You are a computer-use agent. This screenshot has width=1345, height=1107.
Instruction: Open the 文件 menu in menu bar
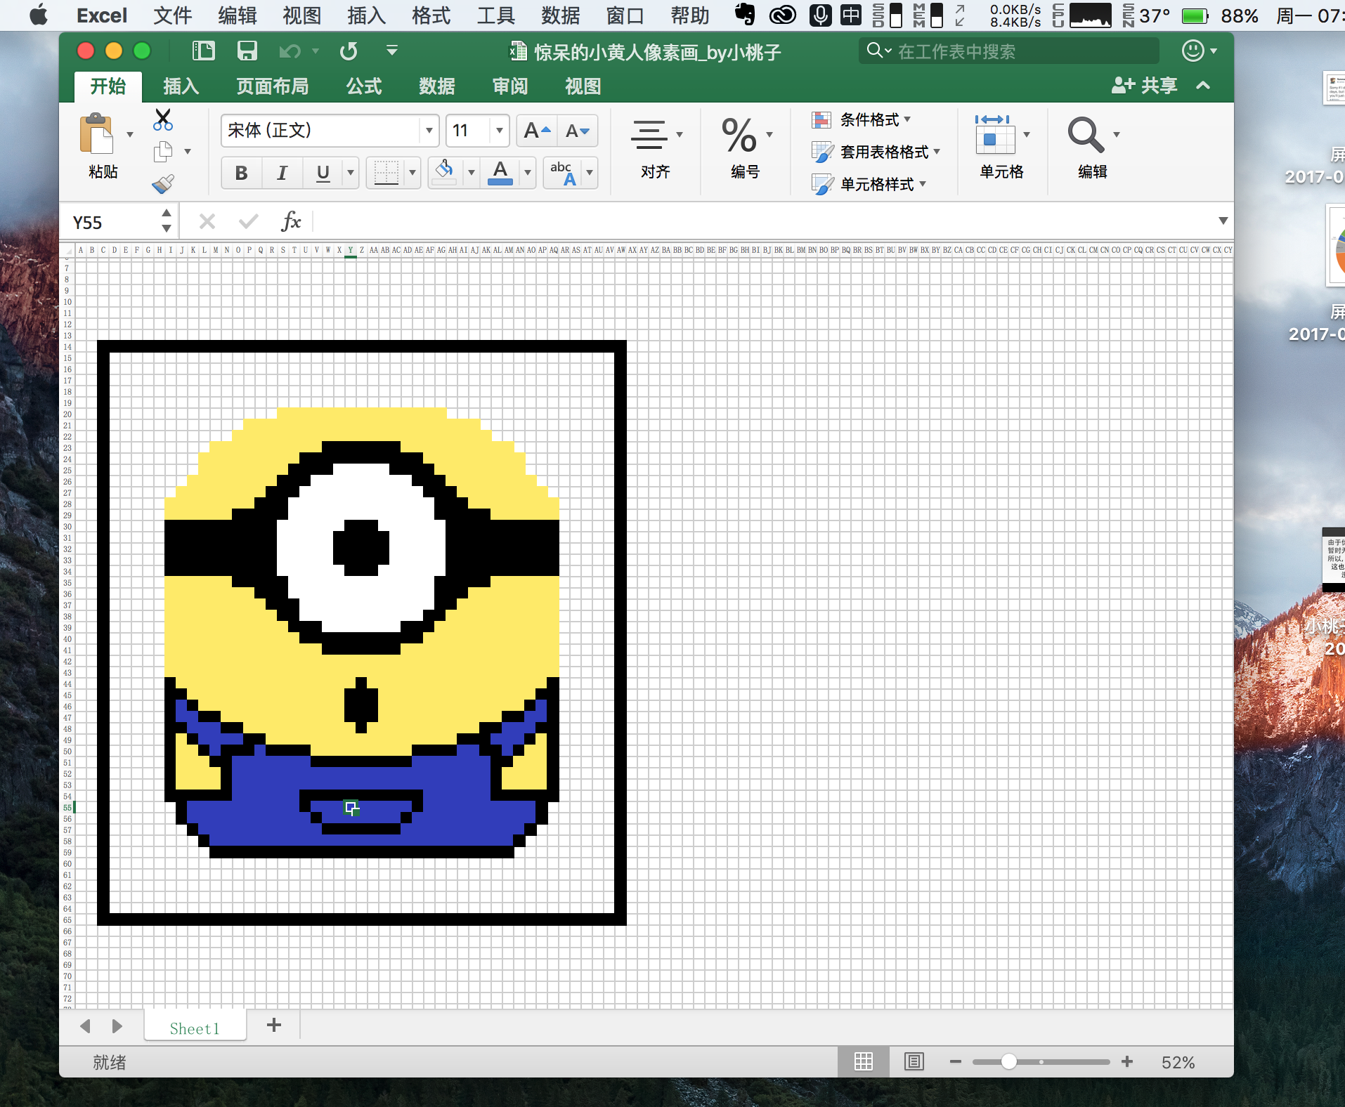click(x=173, y=15)
